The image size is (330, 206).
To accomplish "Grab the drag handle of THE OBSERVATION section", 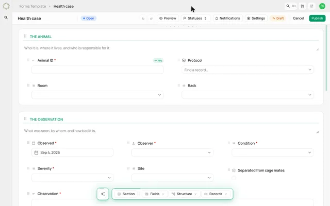I will 25,119.
